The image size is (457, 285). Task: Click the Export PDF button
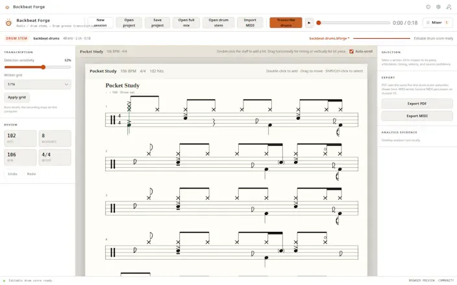[x=417, y=104]
